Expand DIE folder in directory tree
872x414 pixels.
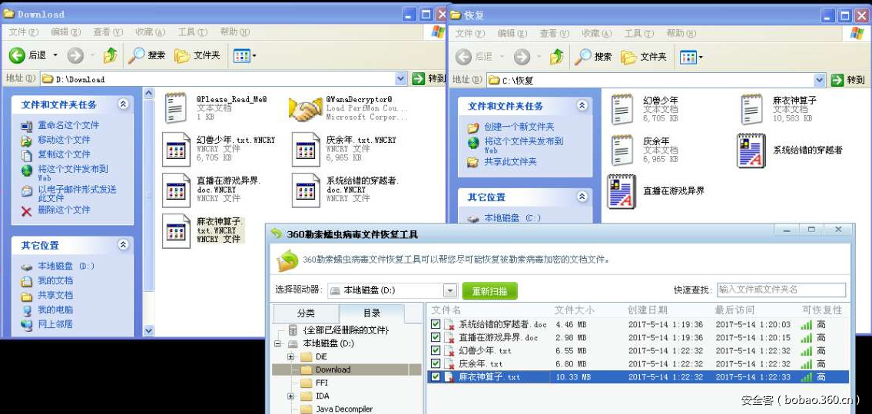click(x=291, y=356)
